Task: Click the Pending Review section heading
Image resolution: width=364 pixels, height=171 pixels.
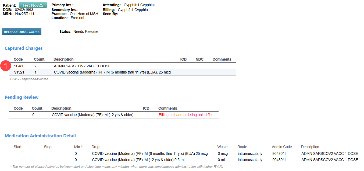Action: click(22, 97)
